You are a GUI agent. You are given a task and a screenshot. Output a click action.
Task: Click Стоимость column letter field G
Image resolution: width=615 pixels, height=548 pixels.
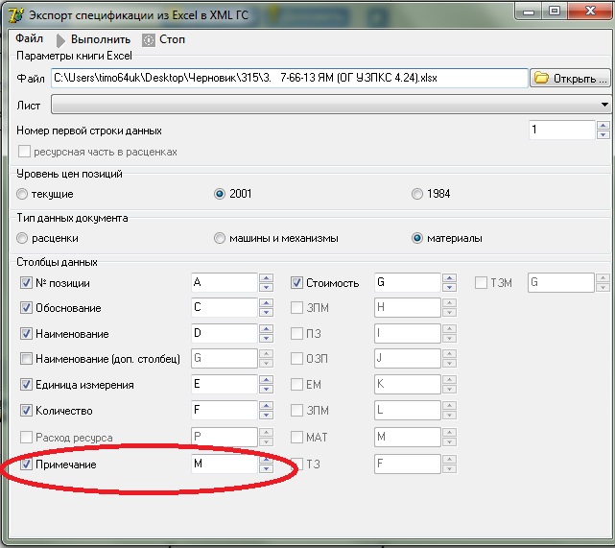(407, 282)
